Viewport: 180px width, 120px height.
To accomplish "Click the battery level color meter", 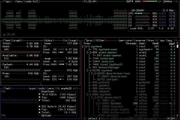I will [150, 1].
